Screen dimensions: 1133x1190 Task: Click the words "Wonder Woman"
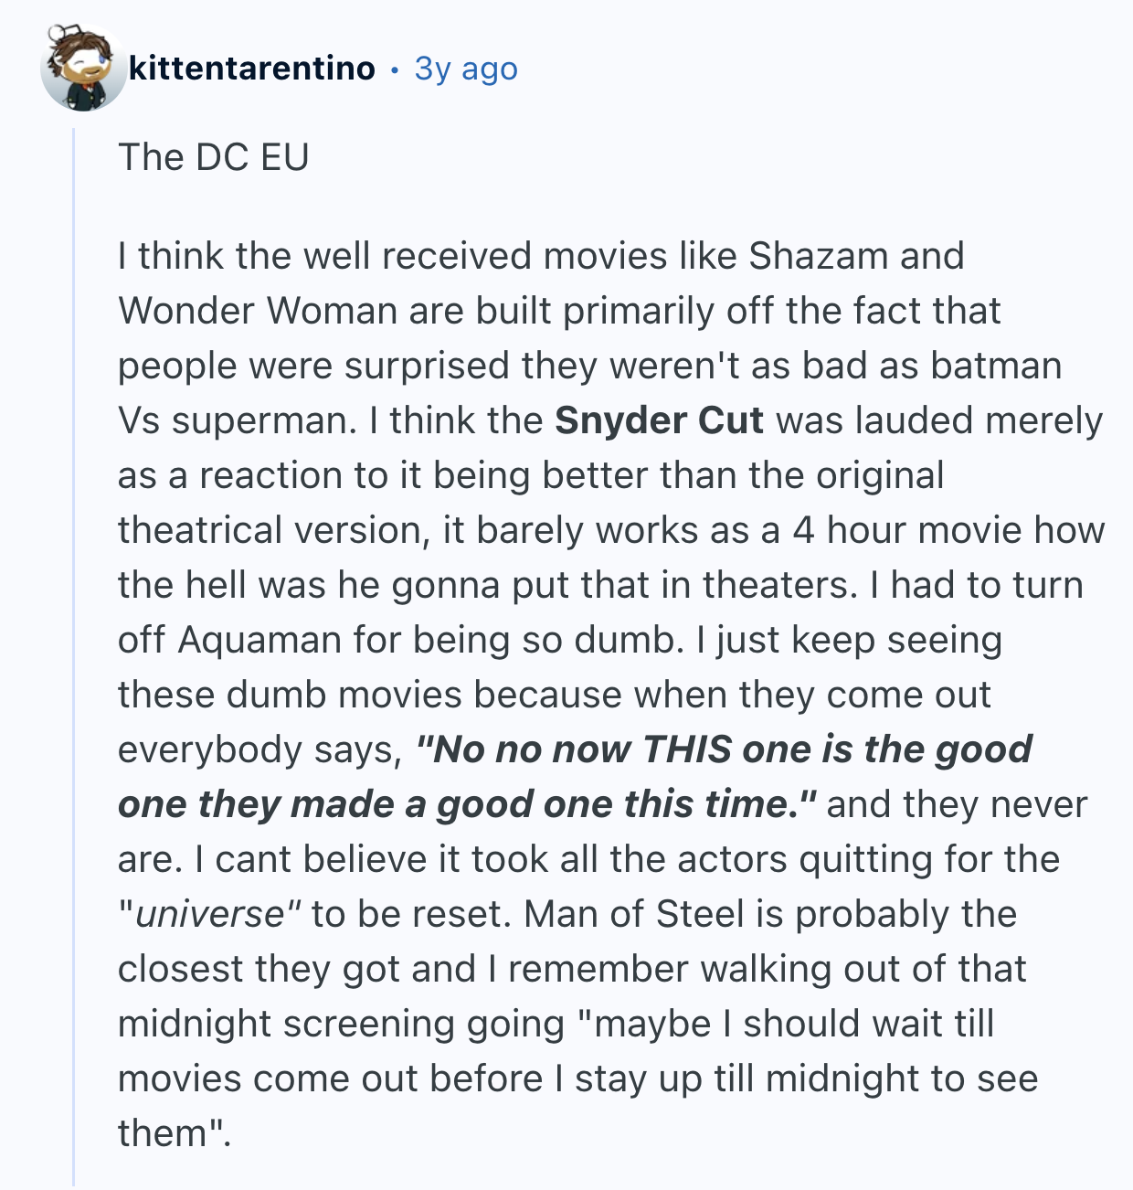(257, 311)
